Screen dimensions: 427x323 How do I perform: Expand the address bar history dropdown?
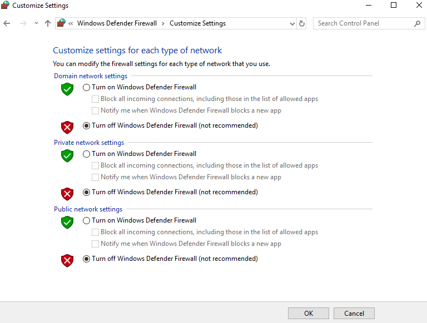pyautogui.click(x=292, y=23)
